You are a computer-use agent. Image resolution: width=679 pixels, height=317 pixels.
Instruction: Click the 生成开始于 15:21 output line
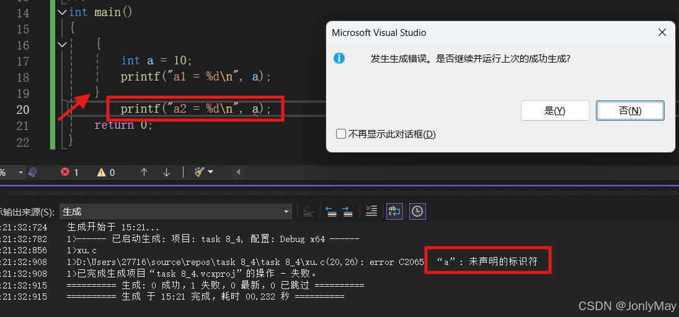coord(113,227)
